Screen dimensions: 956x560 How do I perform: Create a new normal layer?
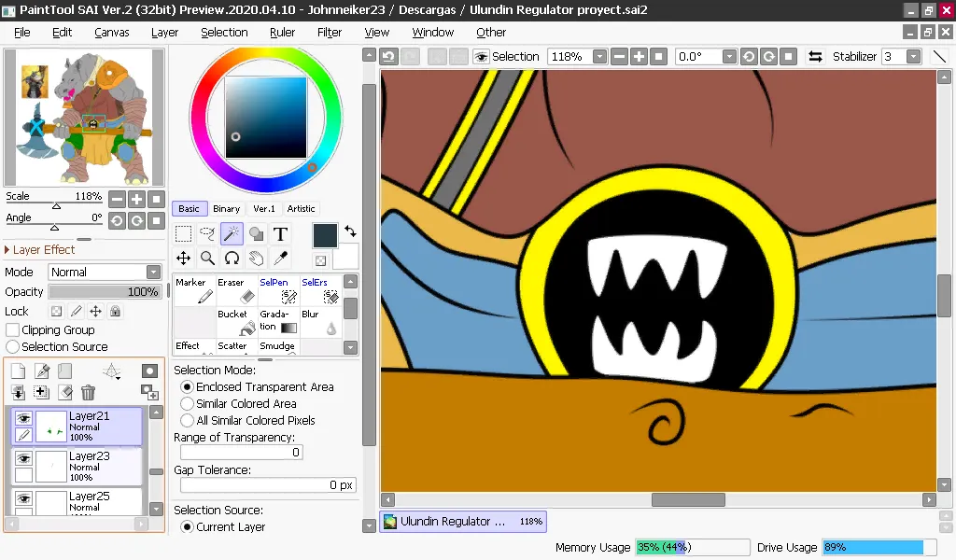pyautogui.click(x=19, y=371)
